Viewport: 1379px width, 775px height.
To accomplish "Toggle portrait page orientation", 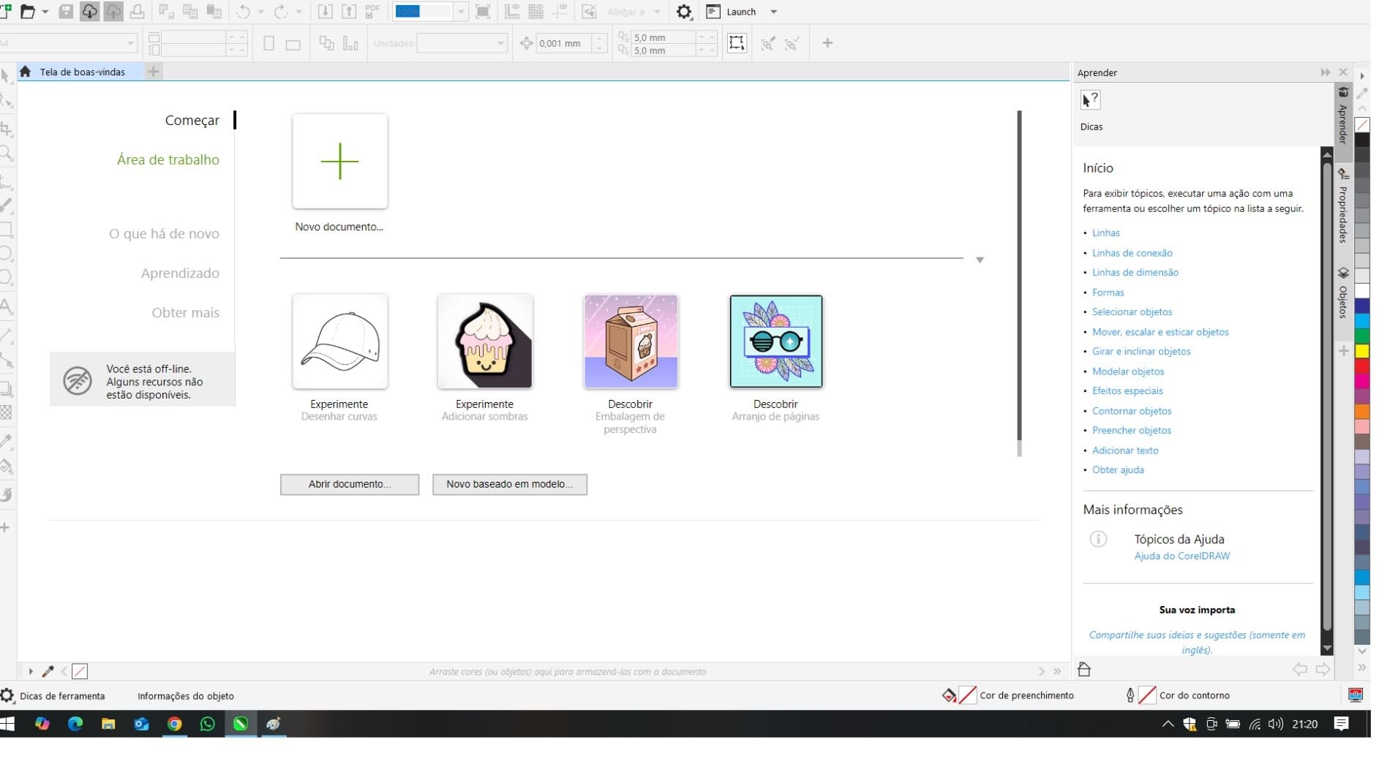I will pos(269,44).
